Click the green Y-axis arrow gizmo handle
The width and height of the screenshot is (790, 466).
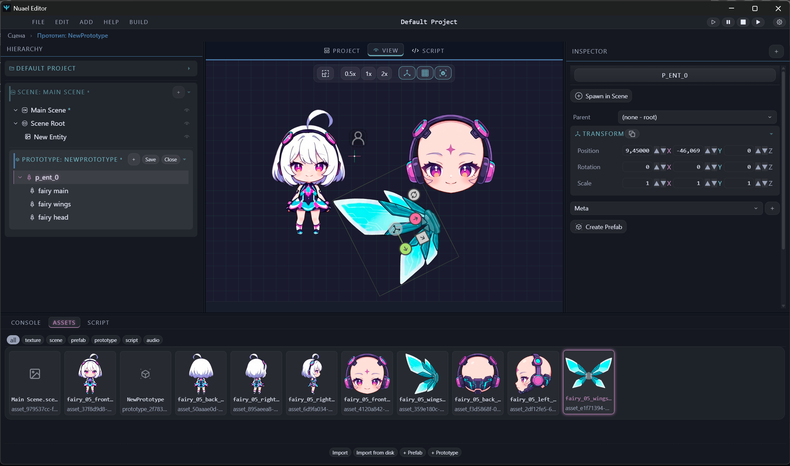[x=406, y=249]
